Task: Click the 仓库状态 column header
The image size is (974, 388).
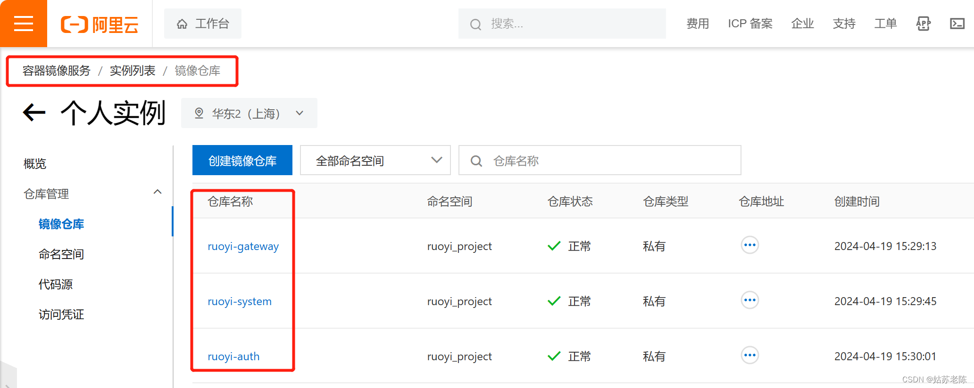Action: 570,202
